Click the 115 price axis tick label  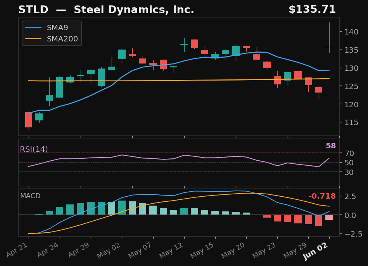[x=351, y=122]
